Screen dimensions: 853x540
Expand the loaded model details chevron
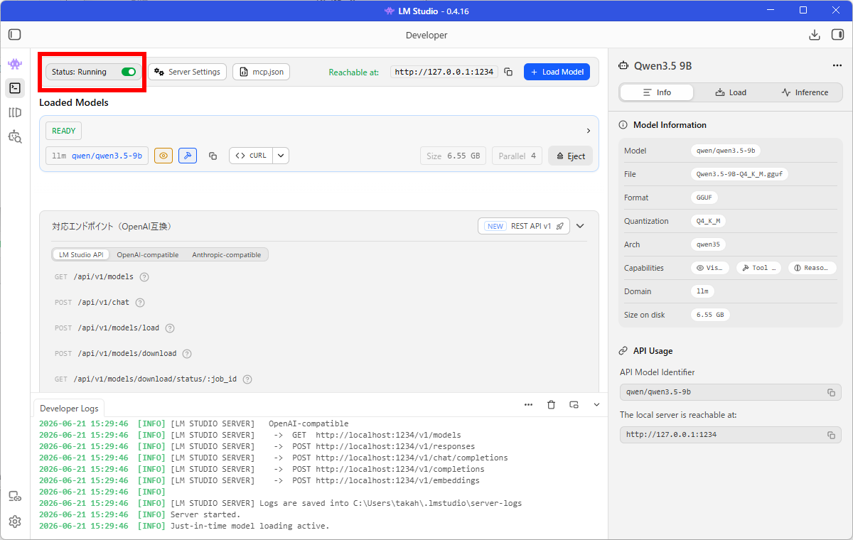click(x=589, y=131)
